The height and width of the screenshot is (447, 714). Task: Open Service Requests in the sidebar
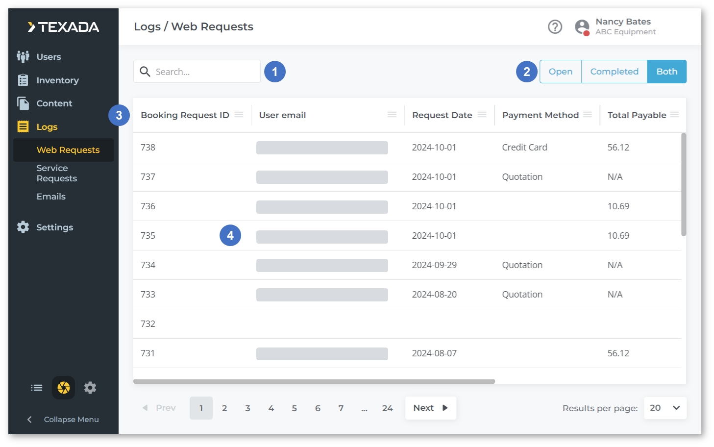tap(57, 173)
